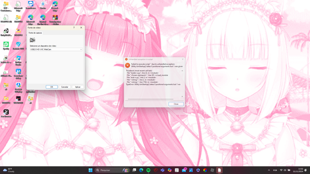Click the horizontal scrollbar in traceback box
Viewport: 310px width, 174px height.
(x=151, y=99)
